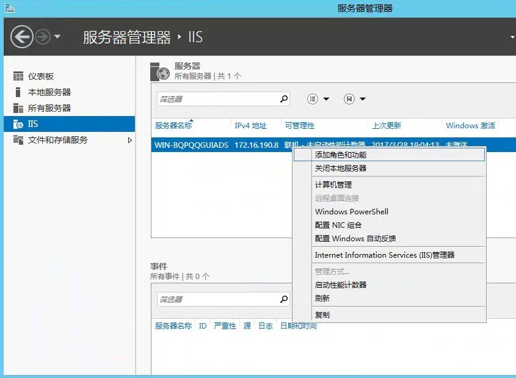Choose 添加角色和功能 from context menu
Viewport: 516px width, 378px height.
(390, 154)
